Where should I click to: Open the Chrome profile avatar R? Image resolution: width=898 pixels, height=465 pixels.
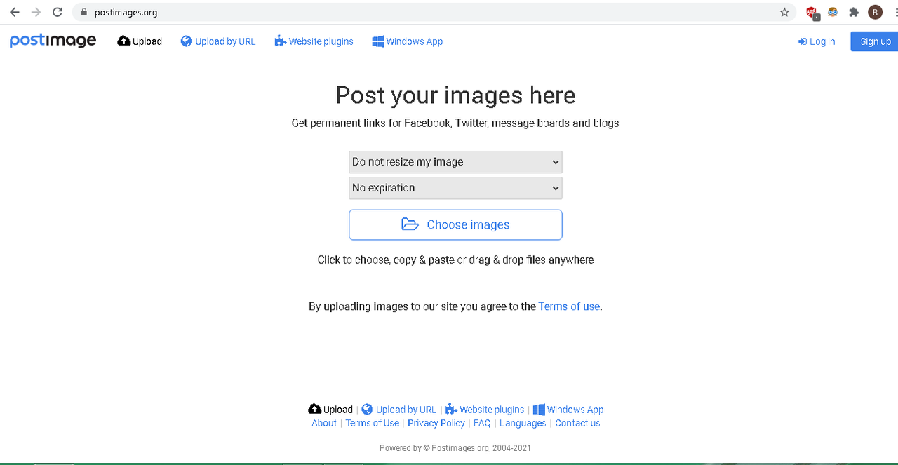[875, 12]
